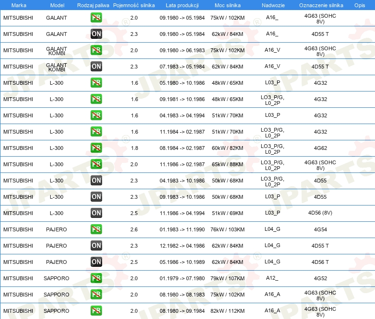Click date range 07.1983 -> 05.1984
The image size is (375, 319).
182,67
